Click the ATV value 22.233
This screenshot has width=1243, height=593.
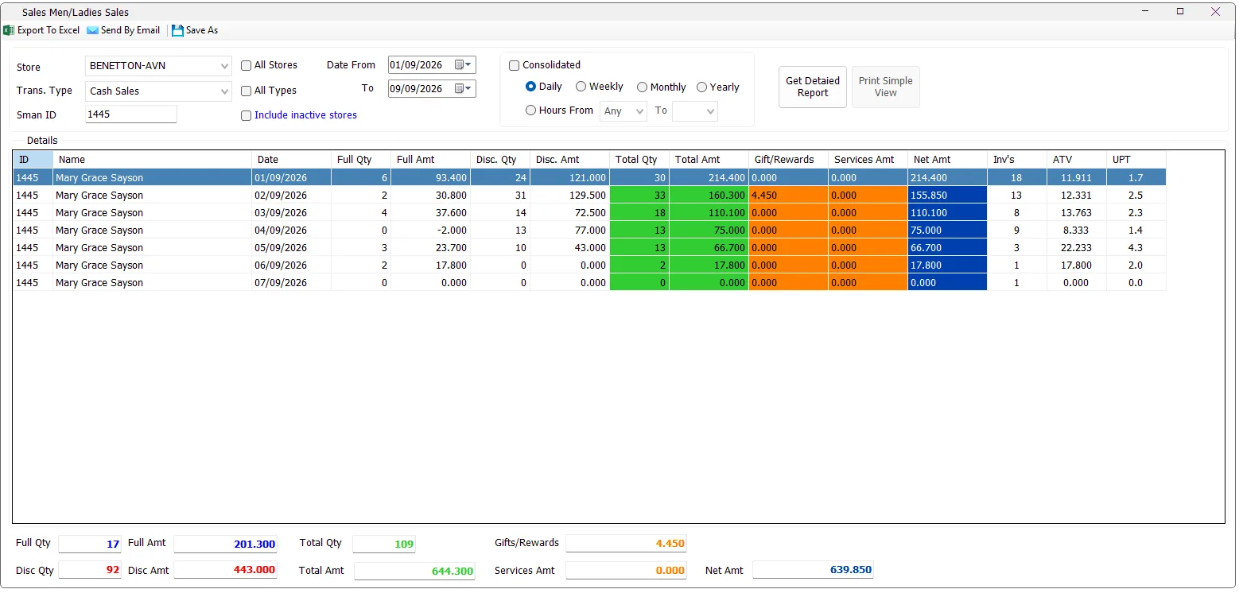pos(1077,248)
